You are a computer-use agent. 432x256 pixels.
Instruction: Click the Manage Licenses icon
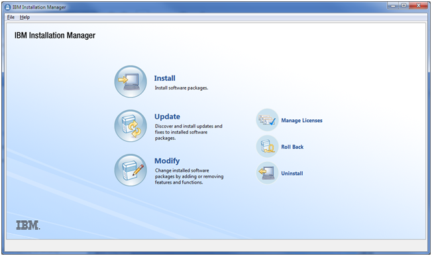(267, 120)
